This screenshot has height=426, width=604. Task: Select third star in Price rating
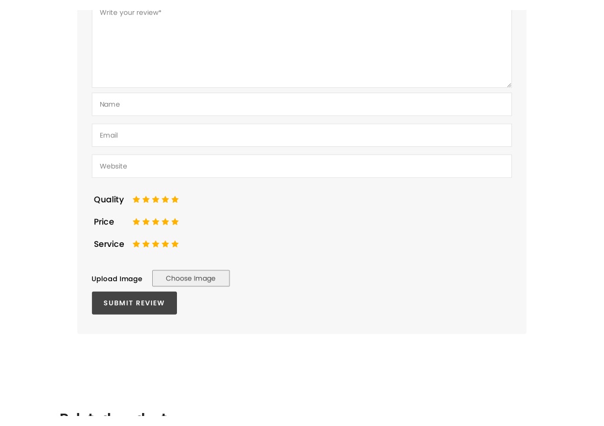tap(156, 222)
